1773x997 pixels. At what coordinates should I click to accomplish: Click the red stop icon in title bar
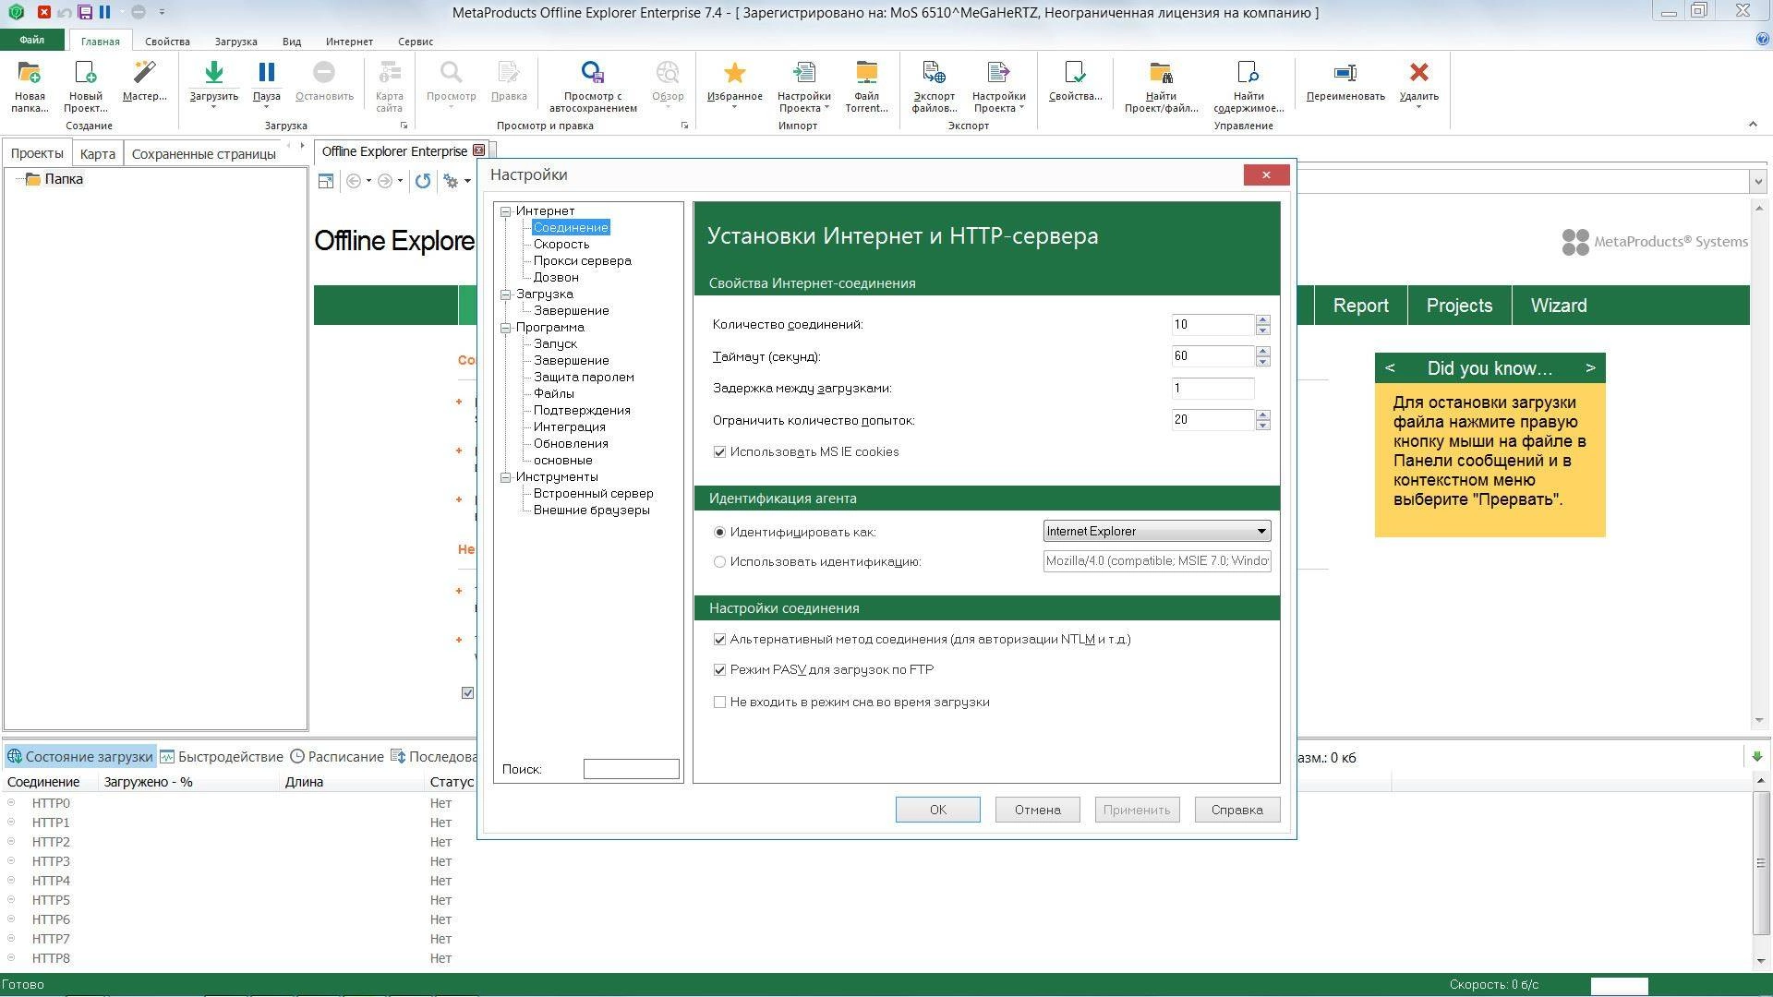point(43,12)
